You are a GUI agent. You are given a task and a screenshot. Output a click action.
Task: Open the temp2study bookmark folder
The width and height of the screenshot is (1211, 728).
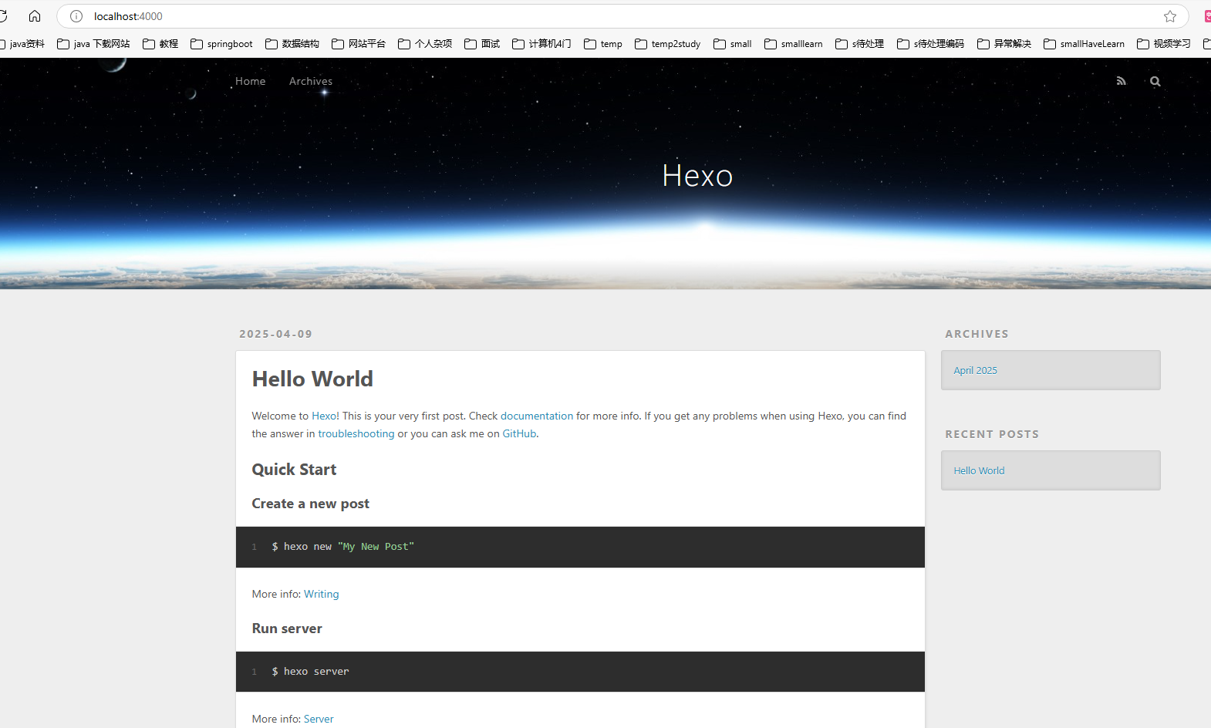(668, 44)
